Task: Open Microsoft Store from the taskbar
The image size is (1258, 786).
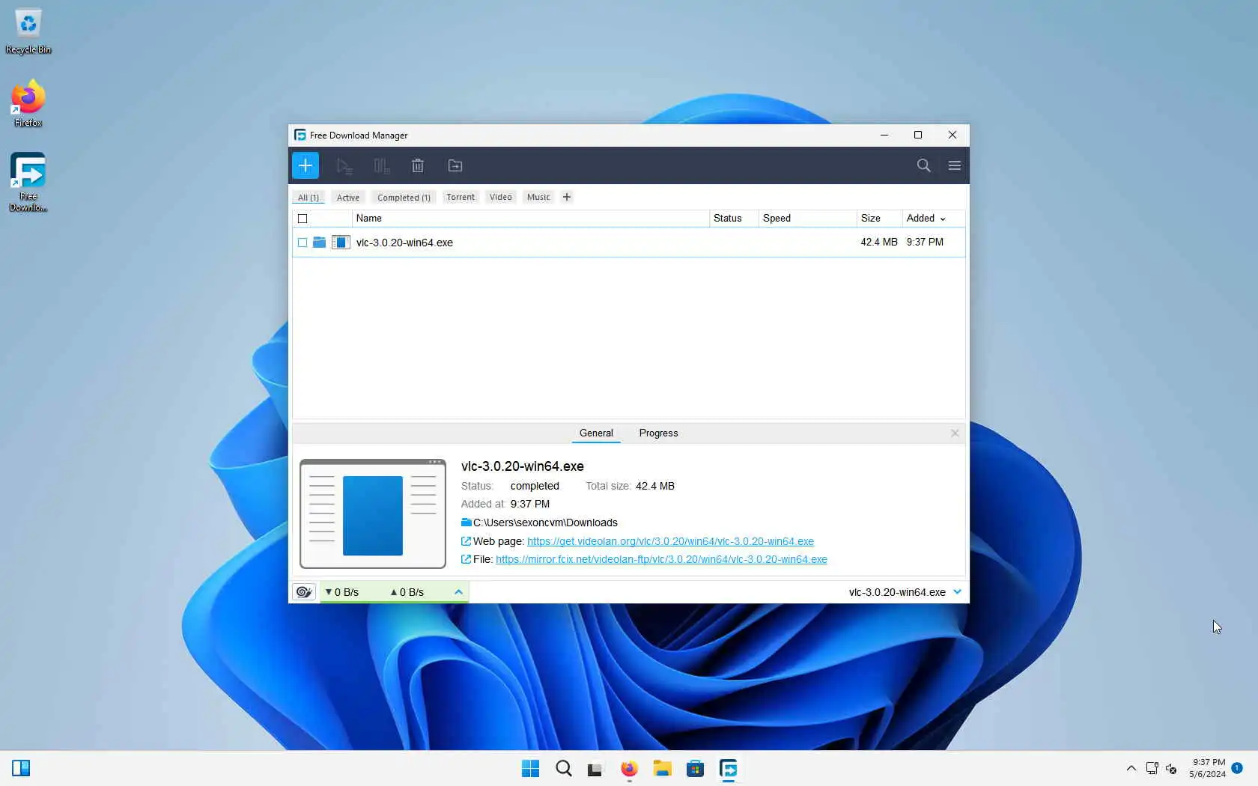Action: (x=695, y=769)
